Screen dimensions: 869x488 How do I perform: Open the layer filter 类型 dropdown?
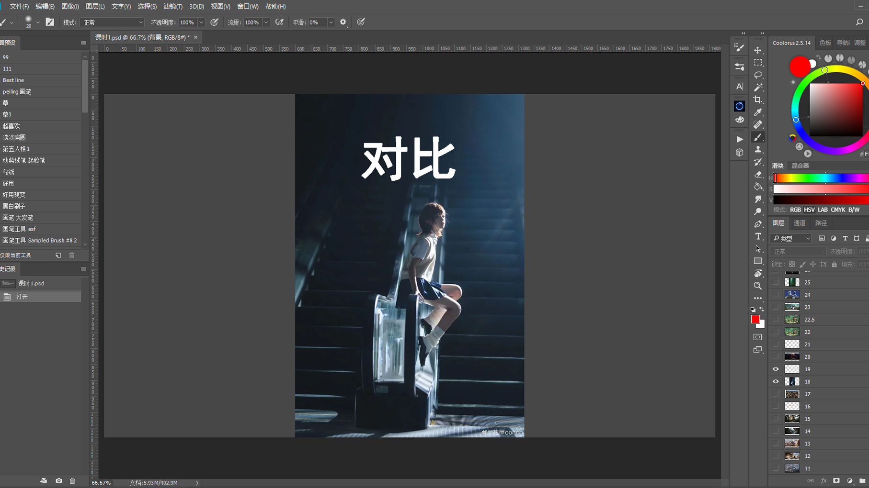pyautogui.click(x=791, y=238)
